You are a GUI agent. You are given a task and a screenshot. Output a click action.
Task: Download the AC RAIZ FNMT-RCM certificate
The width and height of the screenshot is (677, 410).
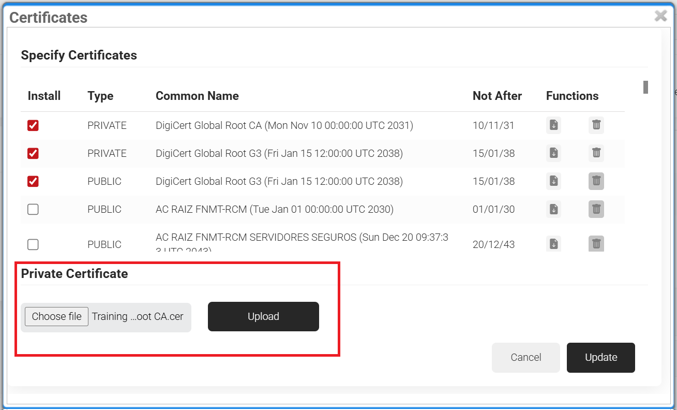coord(553,209)
